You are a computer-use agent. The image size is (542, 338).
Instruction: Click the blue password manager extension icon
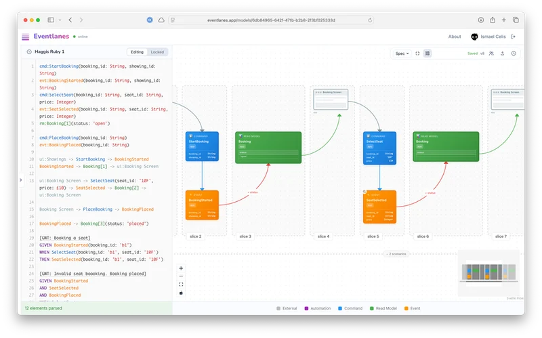150,20
